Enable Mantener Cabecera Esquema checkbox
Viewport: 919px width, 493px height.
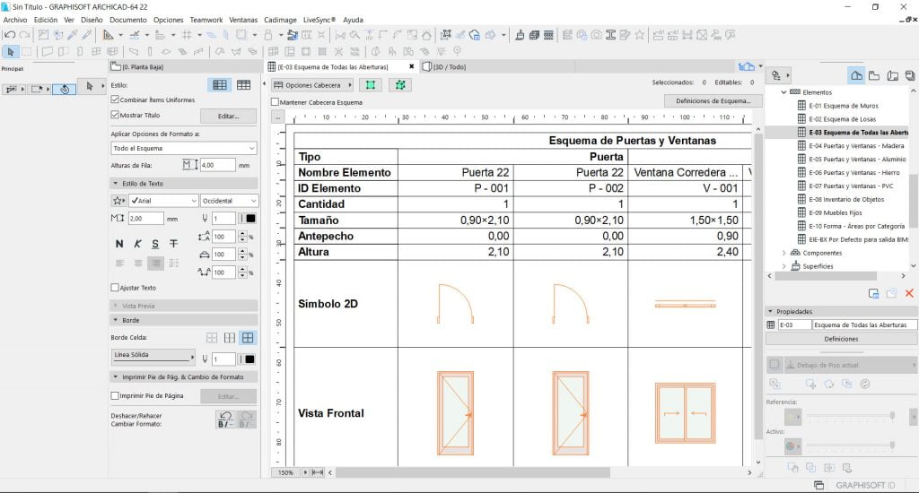(276, 102)
